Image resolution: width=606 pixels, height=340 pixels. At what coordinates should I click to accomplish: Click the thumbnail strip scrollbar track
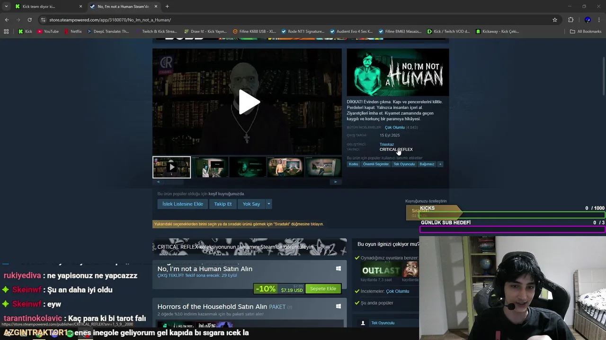tap(247, 182)
